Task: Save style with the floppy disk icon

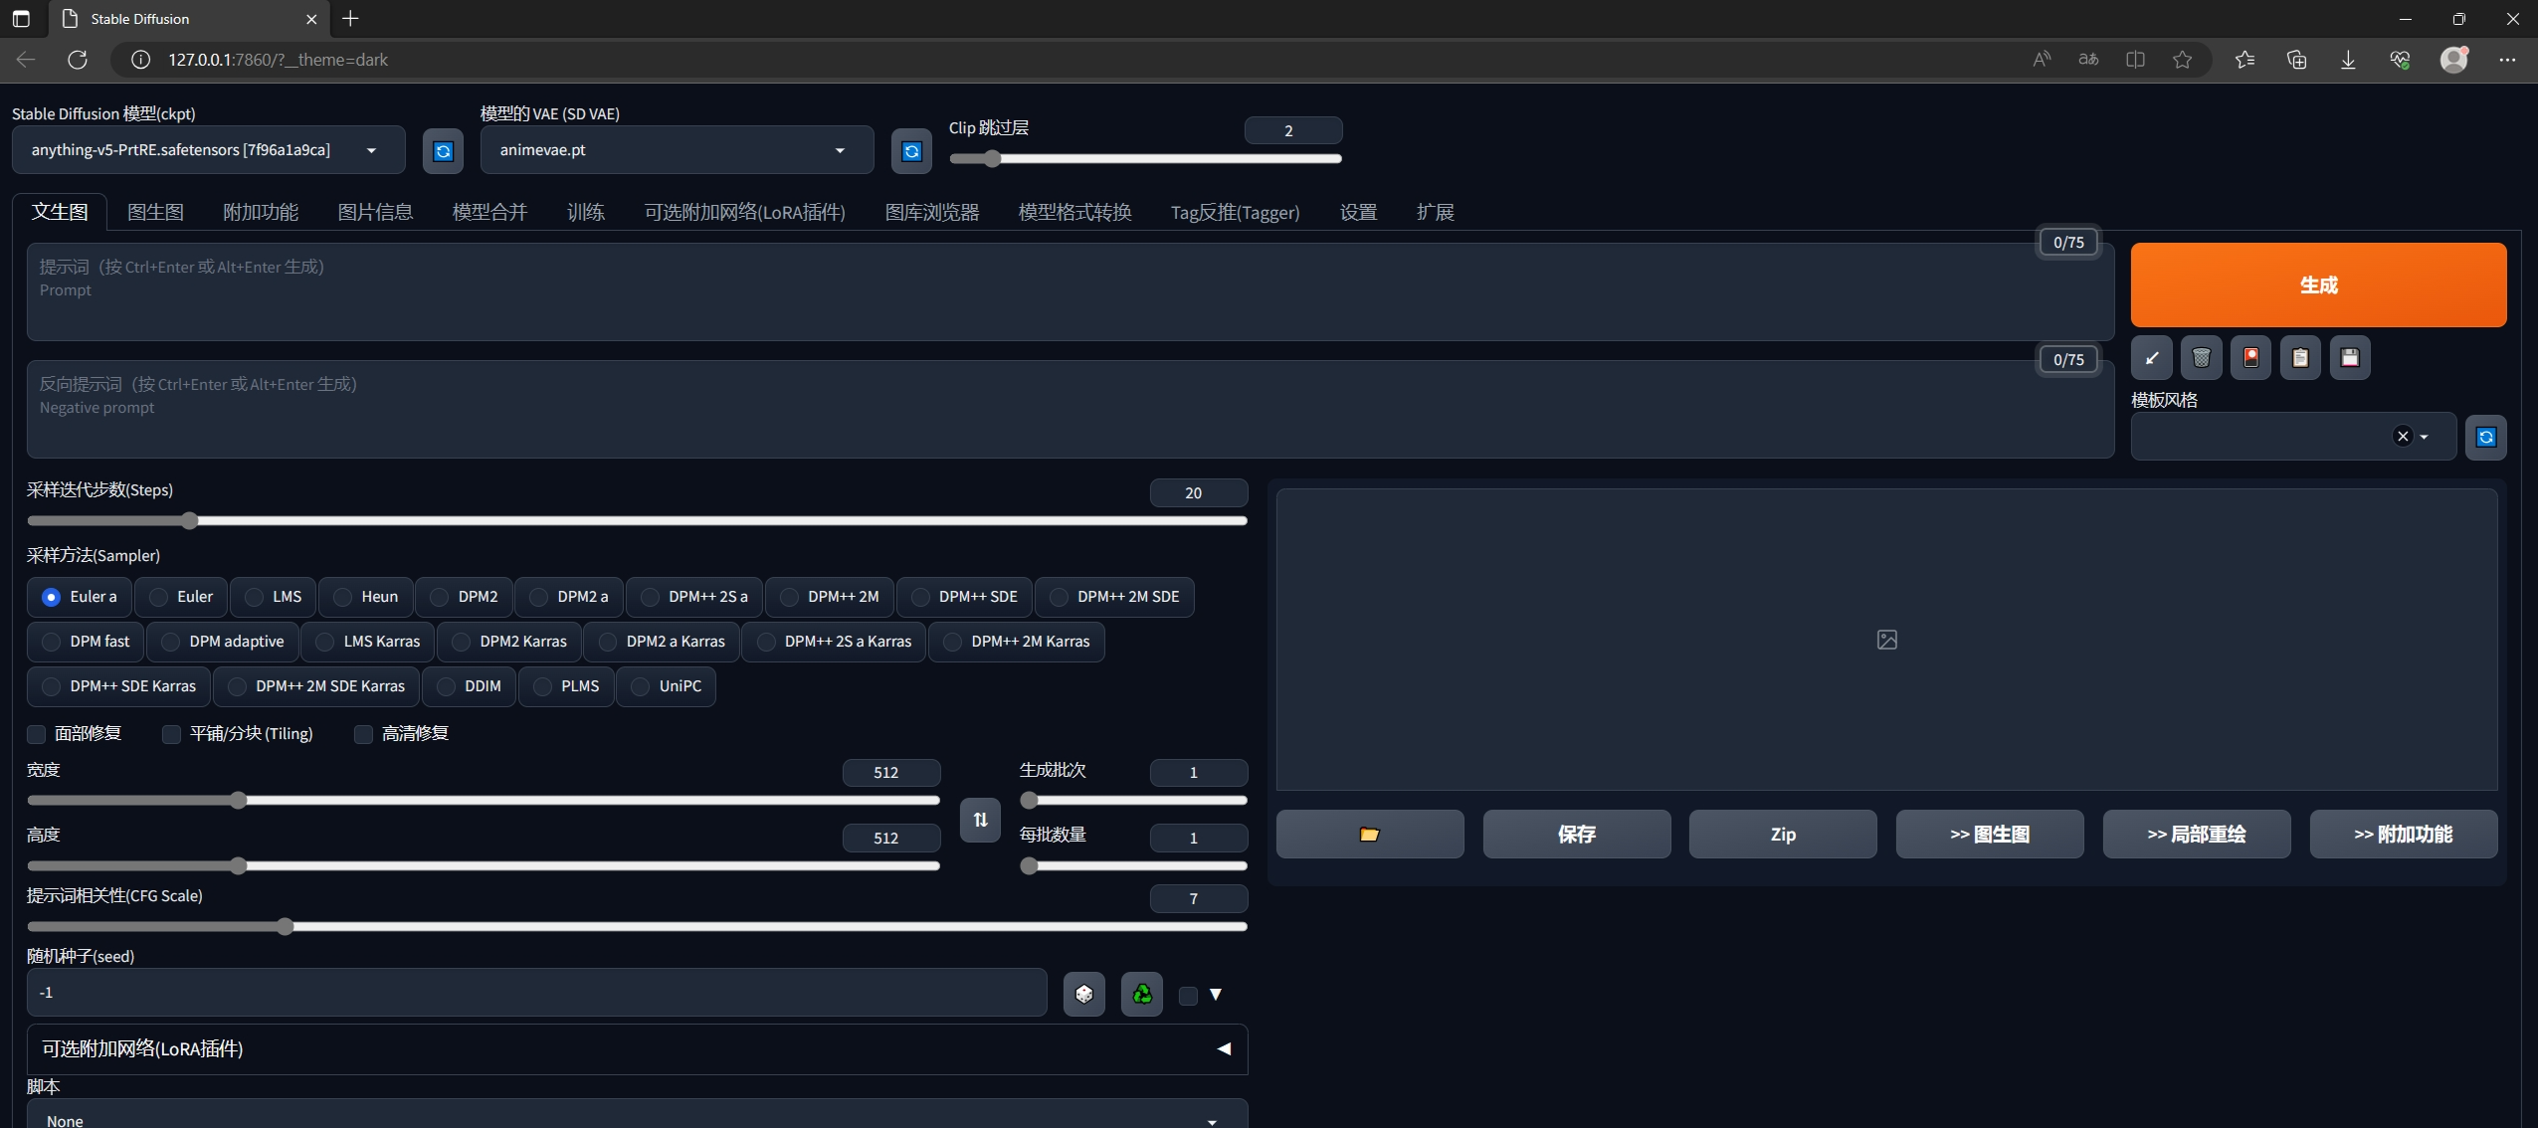Action: [2350, 358]
